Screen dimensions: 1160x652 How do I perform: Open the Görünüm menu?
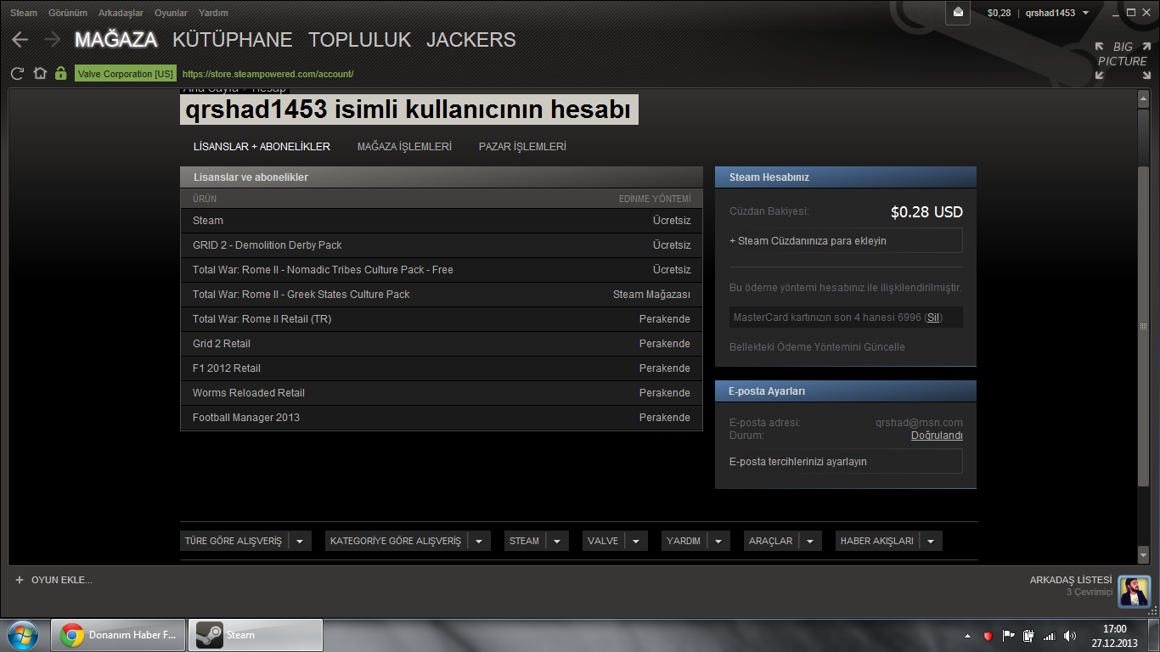coord(68,13)
